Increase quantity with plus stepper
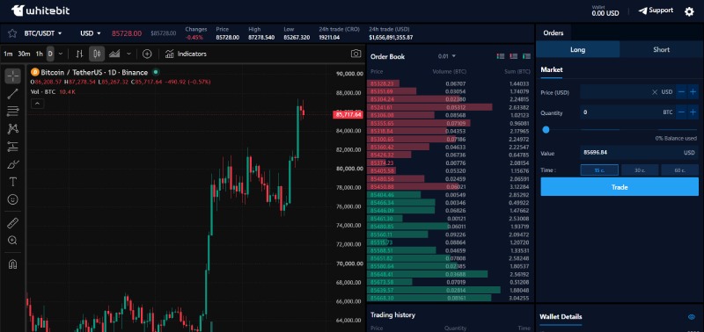Screen dimensions: 704x332 693,112
